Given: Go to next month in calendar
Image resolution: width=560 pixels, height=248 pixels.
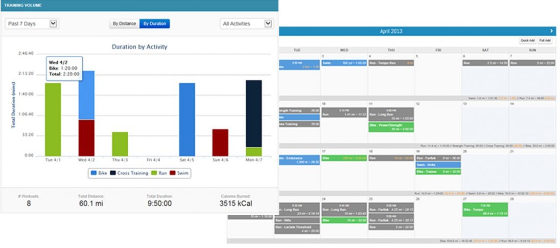Looking at the screenshot, I should pos(551,31).
